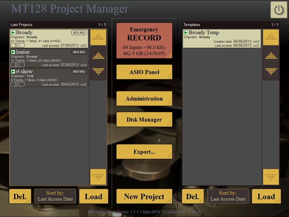The image size is (289, 217).
Task: Click the power button icon
Action: tap(279, 10)
